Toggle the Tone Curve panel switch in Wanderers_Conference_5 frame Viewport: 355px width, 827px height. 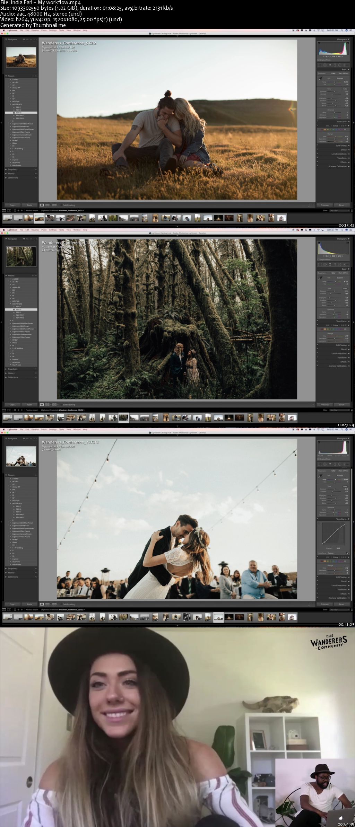[x=317, y=121]
